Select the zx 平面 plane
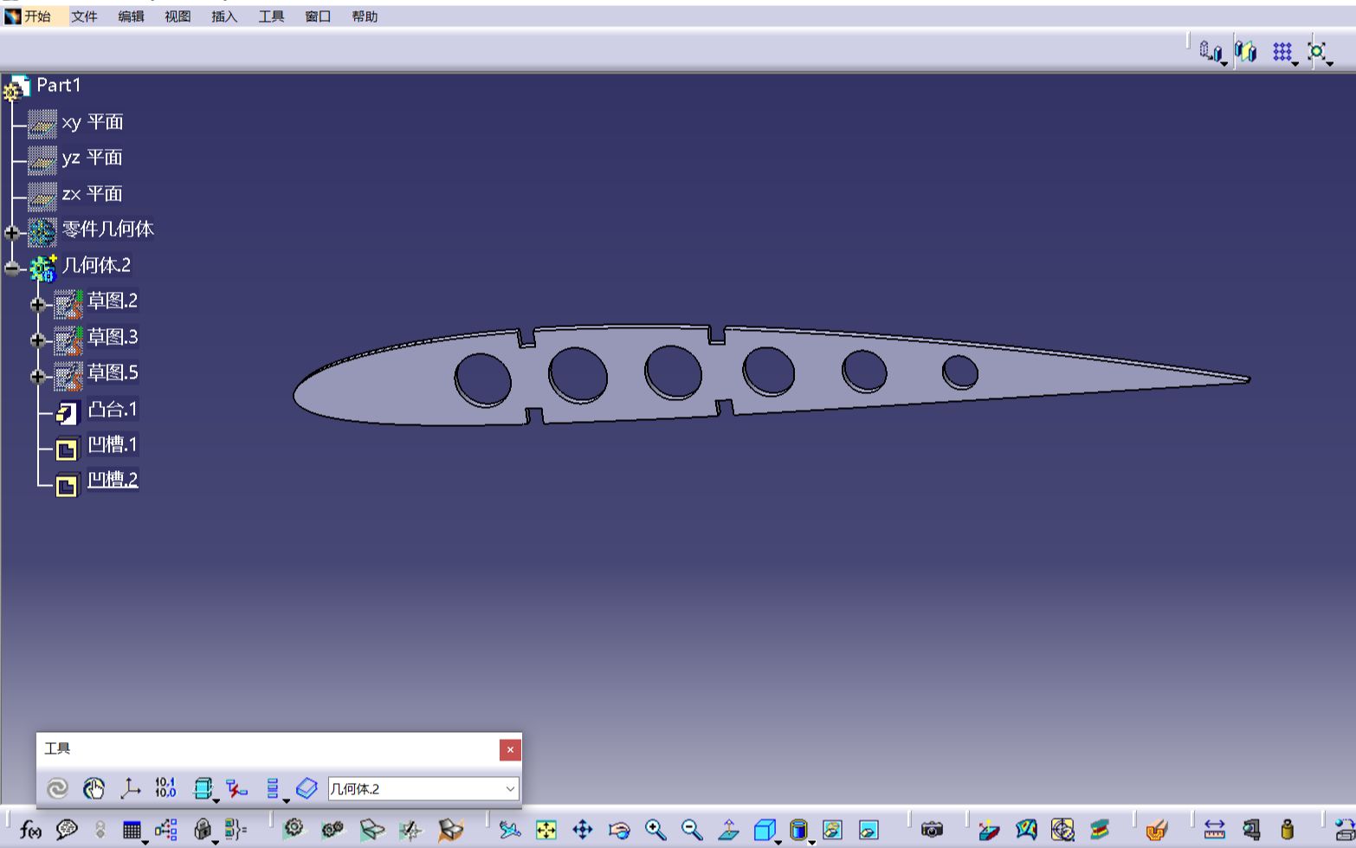This screenshot has width=1356, height=848. 92,194
